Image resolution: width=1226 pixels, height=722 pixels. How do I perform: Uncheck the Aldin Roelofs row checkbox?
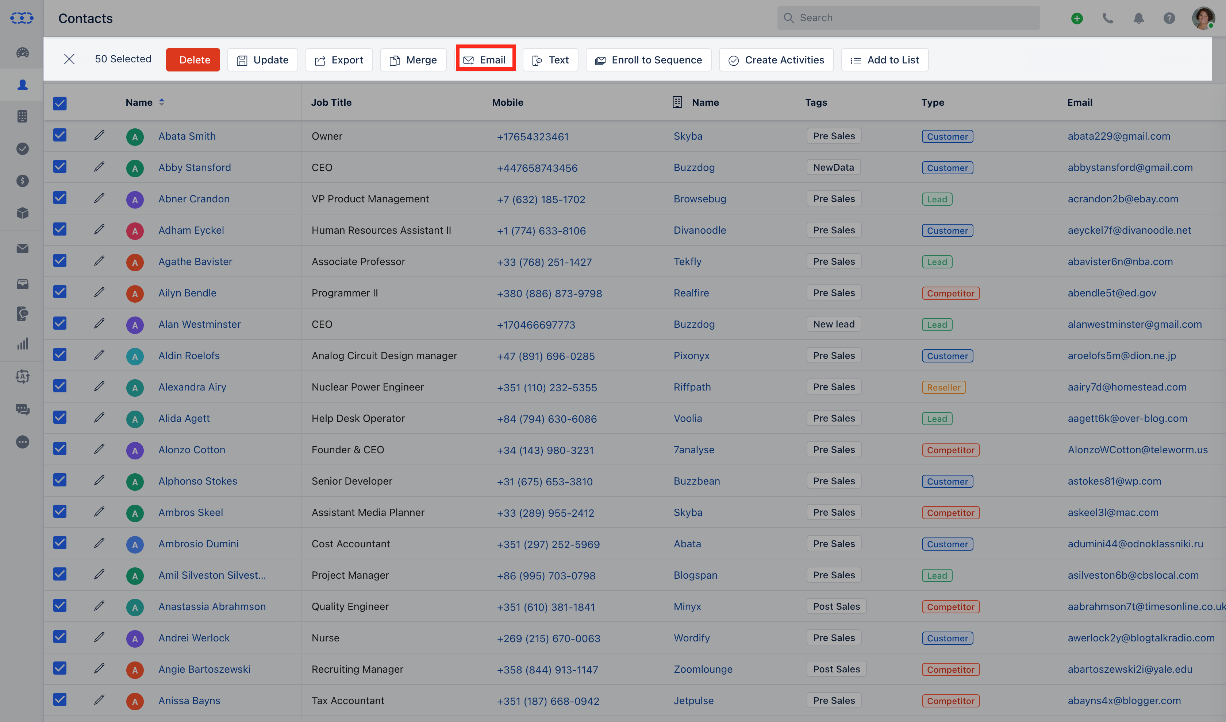(60, 355)
